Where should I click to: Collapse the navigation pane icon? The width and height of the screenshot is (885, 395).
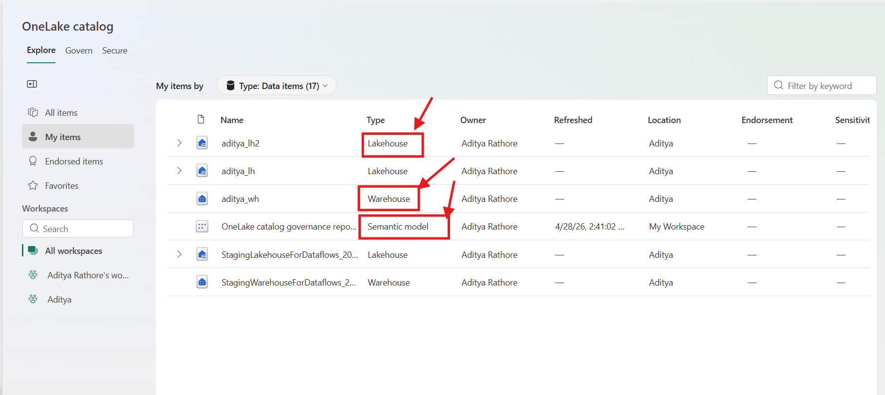pos(32,84)
